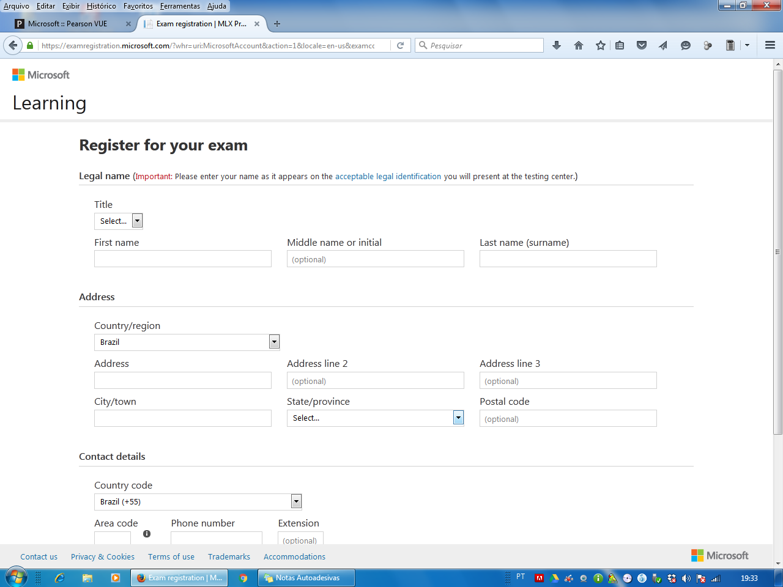Open Notas Autoadesivas taskbar window
Image resolution: width=783 pixels, height=587 pixels.
click(307, 578)
